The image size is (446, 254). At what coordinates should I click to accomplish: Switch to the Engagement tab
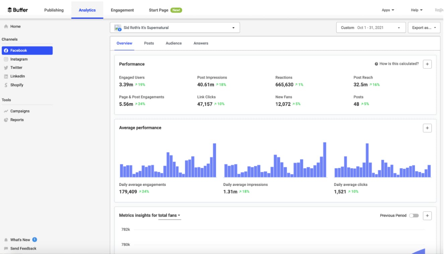122,10
